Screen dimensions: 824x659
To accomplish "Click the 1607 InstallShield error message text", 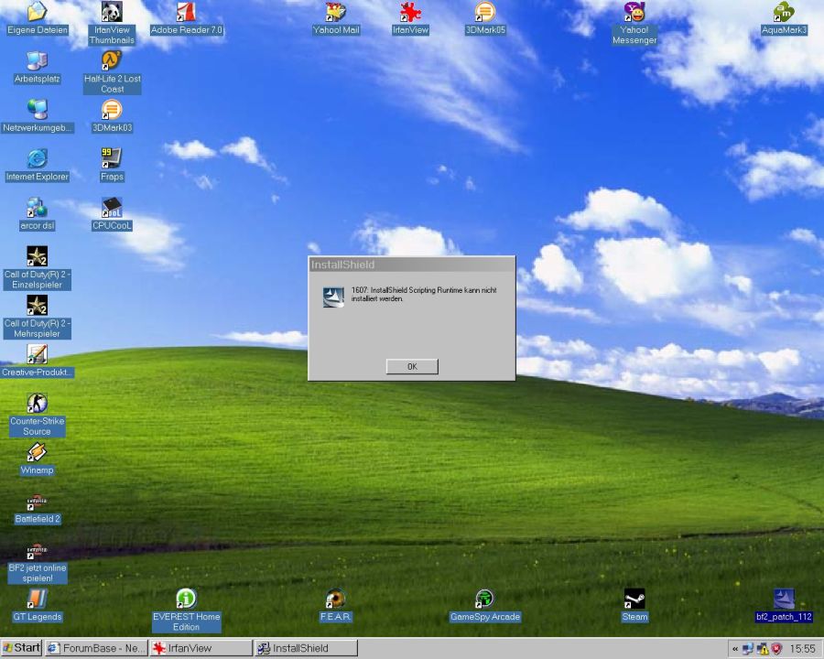I will point(424,295).
